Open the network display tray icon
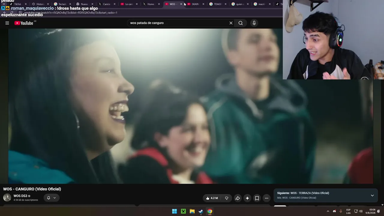Viewport: 384px width, 216px height. tap(356, 211)
